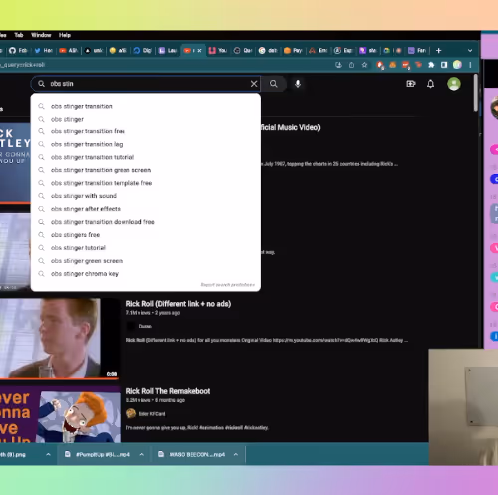Viewport: 498px width, 495px height.
Task: Focus the search field containing obs stin
Action: tap(145, 84)
